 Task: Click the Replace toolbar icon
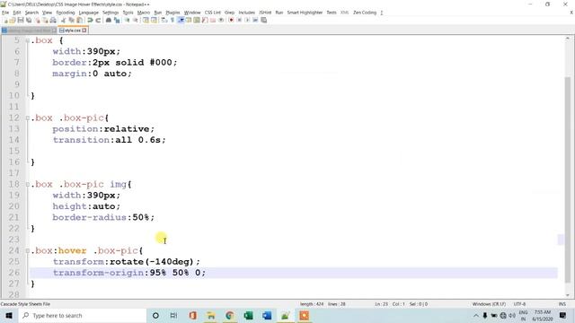(117, 20)
